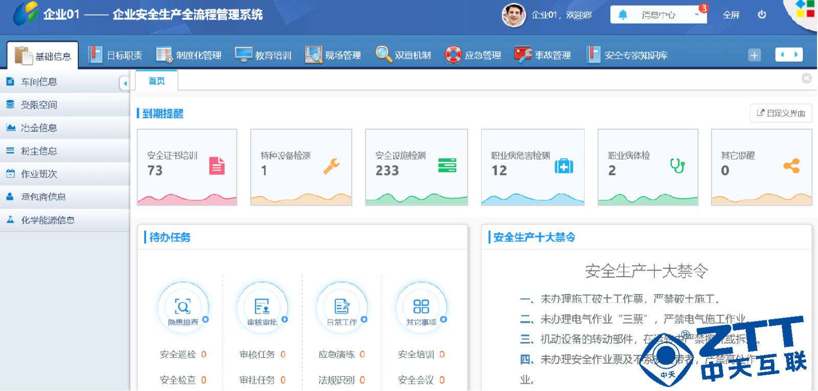The height and width of the screenshot is (391, 818).
Task: Click the 日常工作 circle icon
Action: coord(342,308)
